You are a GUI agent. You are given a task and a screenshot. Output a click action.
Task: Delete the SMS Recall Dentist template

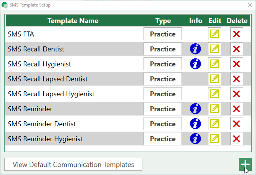(x=236, y=49)
